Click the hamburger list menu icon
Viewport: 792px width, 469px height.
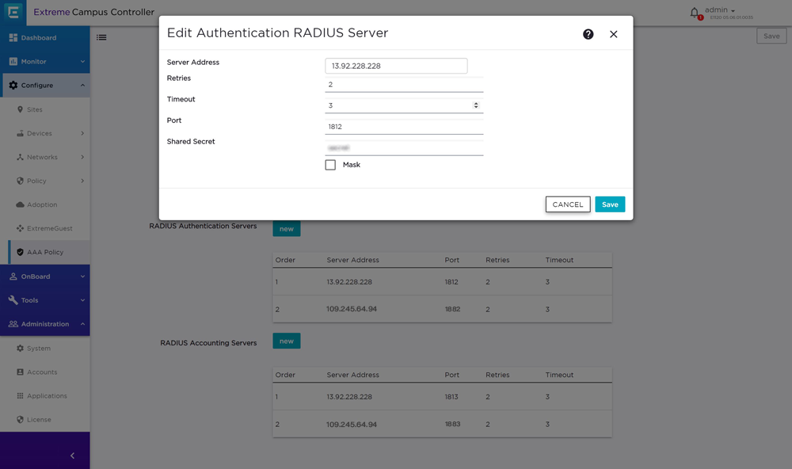(101, 37)
